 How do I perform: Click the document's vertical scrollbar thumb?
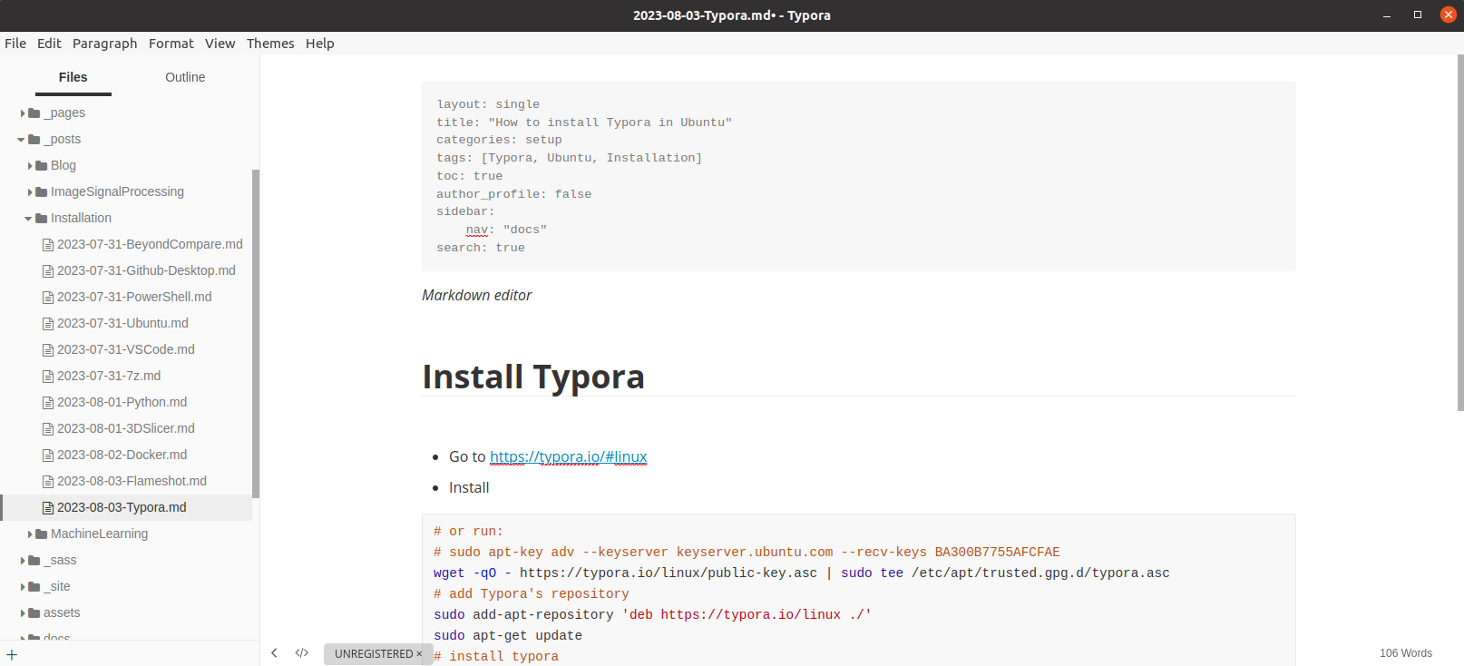pos(1459,232)
